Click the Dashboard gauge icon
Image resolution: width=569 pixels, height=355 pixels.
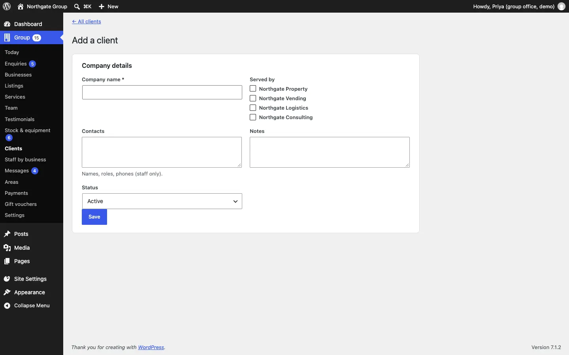click(7, 24)
